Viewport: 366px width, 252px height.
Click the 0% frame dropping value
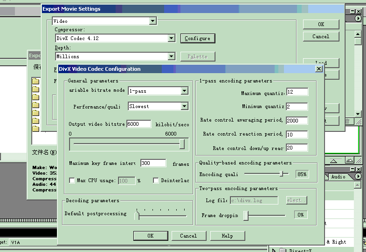tap(301, 215)
